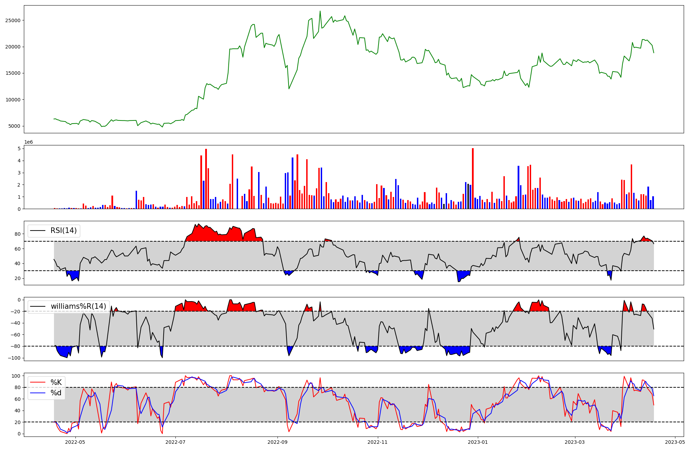The image size is (692, 450).
Task: Click the 2022-07 x-axis date label
Action: click(175, 442)
